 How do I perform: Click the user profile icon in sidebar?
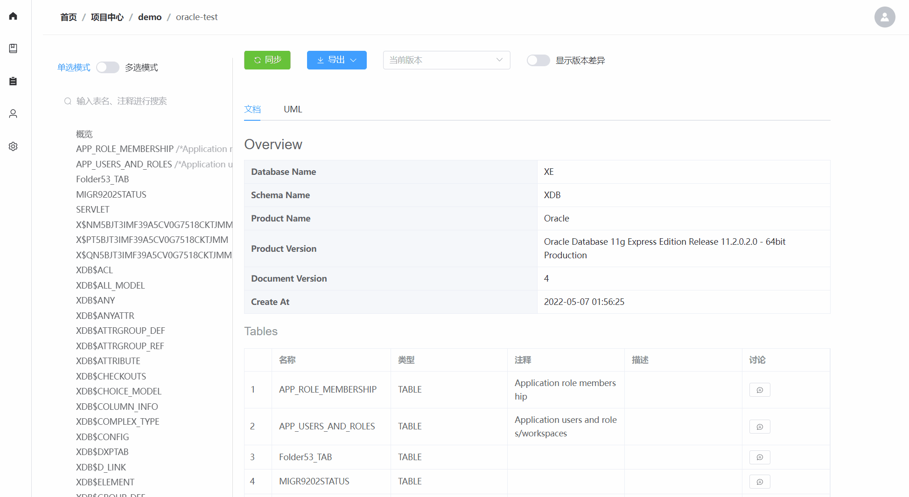click(13, 113)
